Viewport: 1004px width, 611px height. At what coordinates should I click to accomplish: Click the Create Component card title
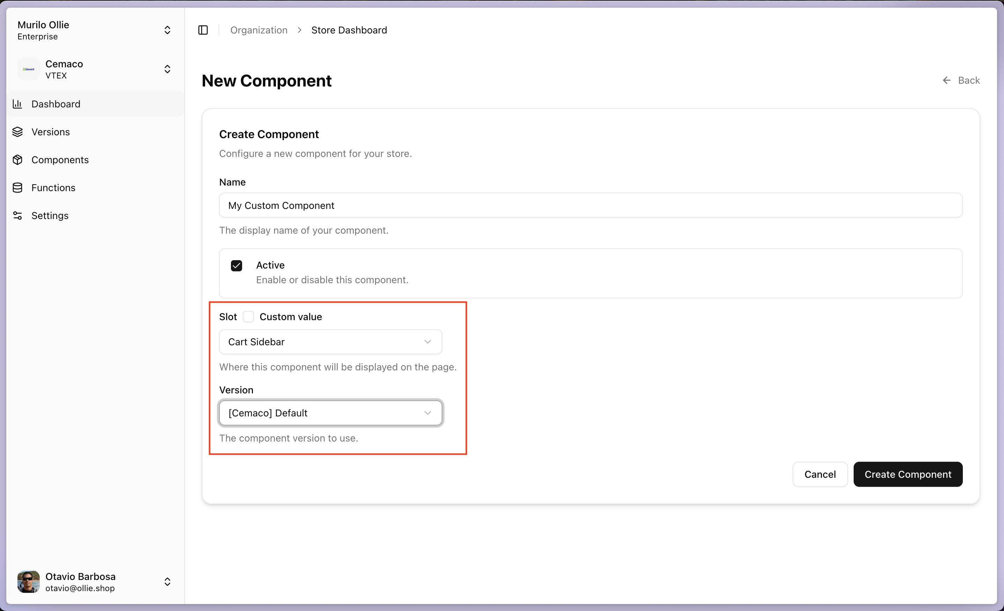269,134
